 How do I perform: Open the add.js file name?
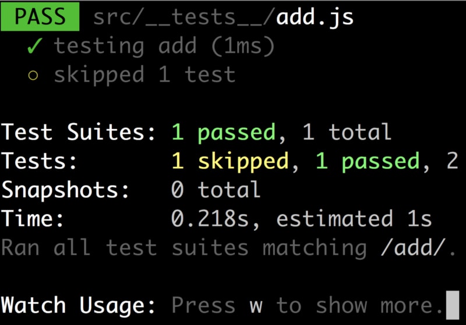[315, 17]
